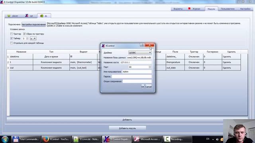
Task: Click the EN language indicator
Action: pos(208,139)
